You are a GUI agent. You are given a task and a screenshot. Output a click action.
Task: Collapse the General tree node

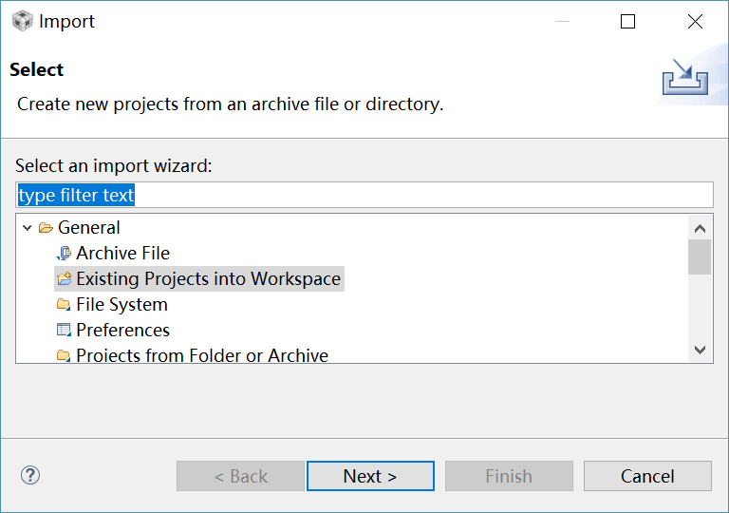point(28,228)
